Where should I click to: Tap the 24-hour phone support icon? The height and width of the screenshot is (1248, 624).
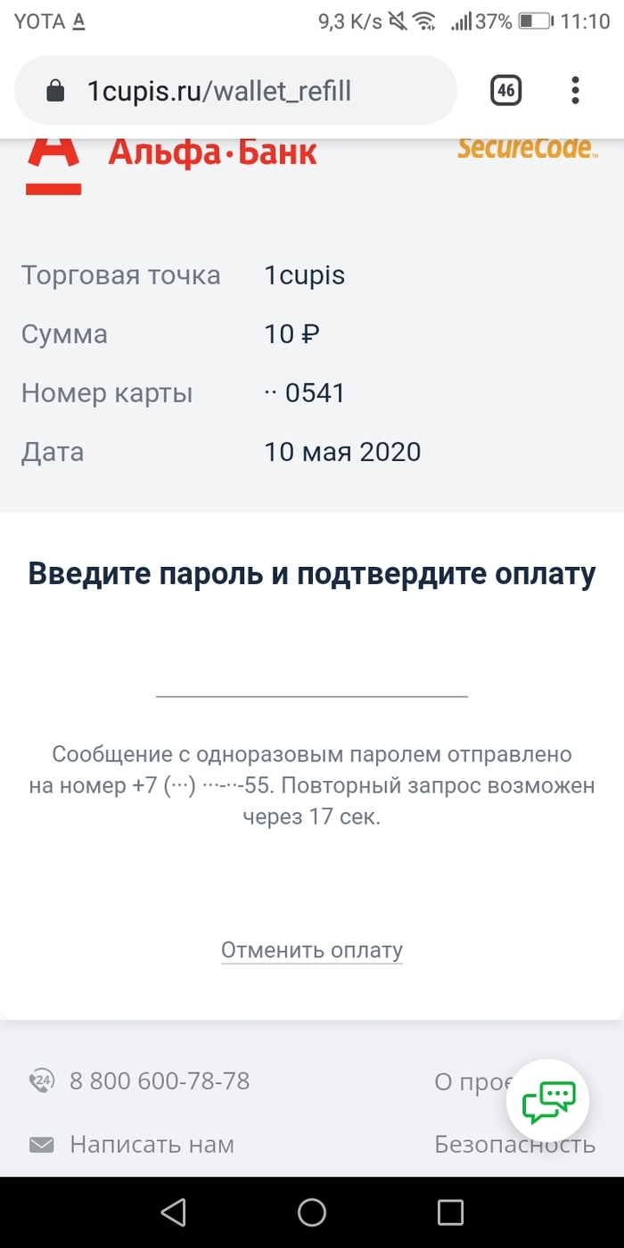42,1081
